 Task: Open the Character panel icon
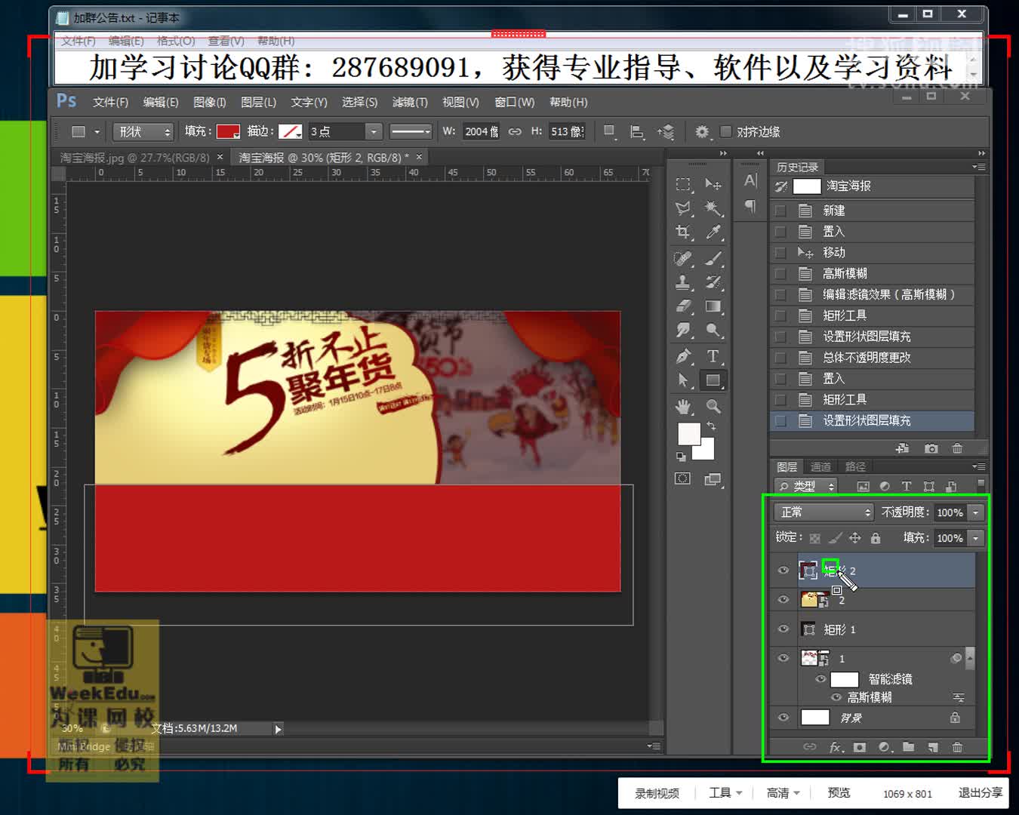coord(750,180)
